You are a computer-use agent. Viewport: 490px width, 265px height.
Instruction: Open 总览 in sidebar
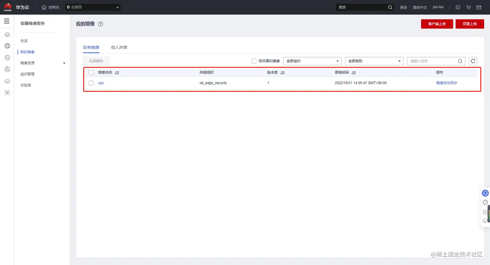(24, 41)
